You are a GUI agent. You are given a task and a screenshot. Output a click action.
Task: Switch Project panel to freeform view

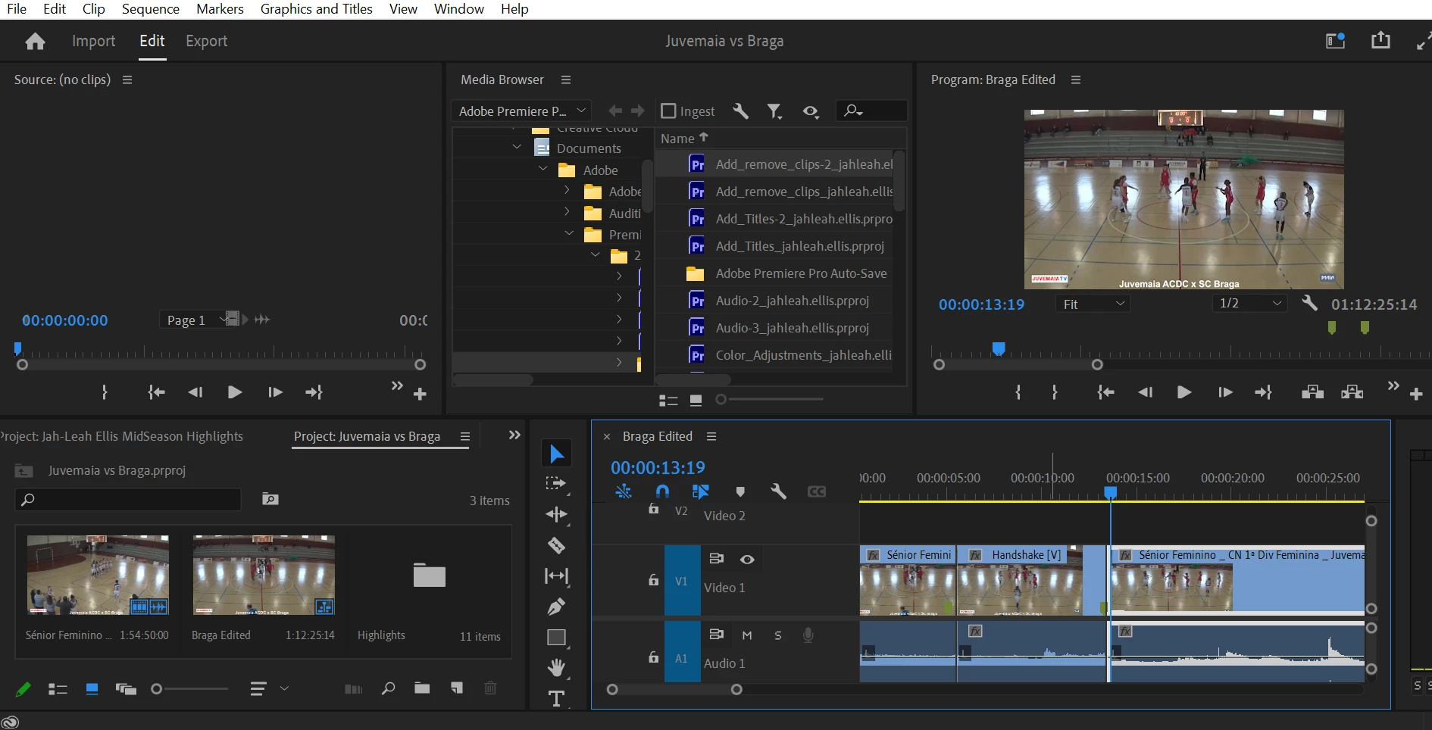pyautogui.click(x=126, y=689)
